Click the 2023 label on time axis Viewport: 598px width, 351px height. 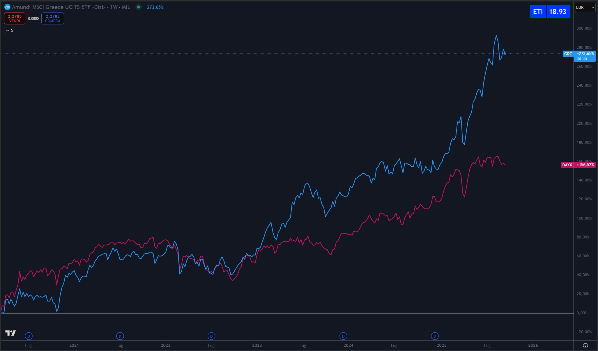257,345
